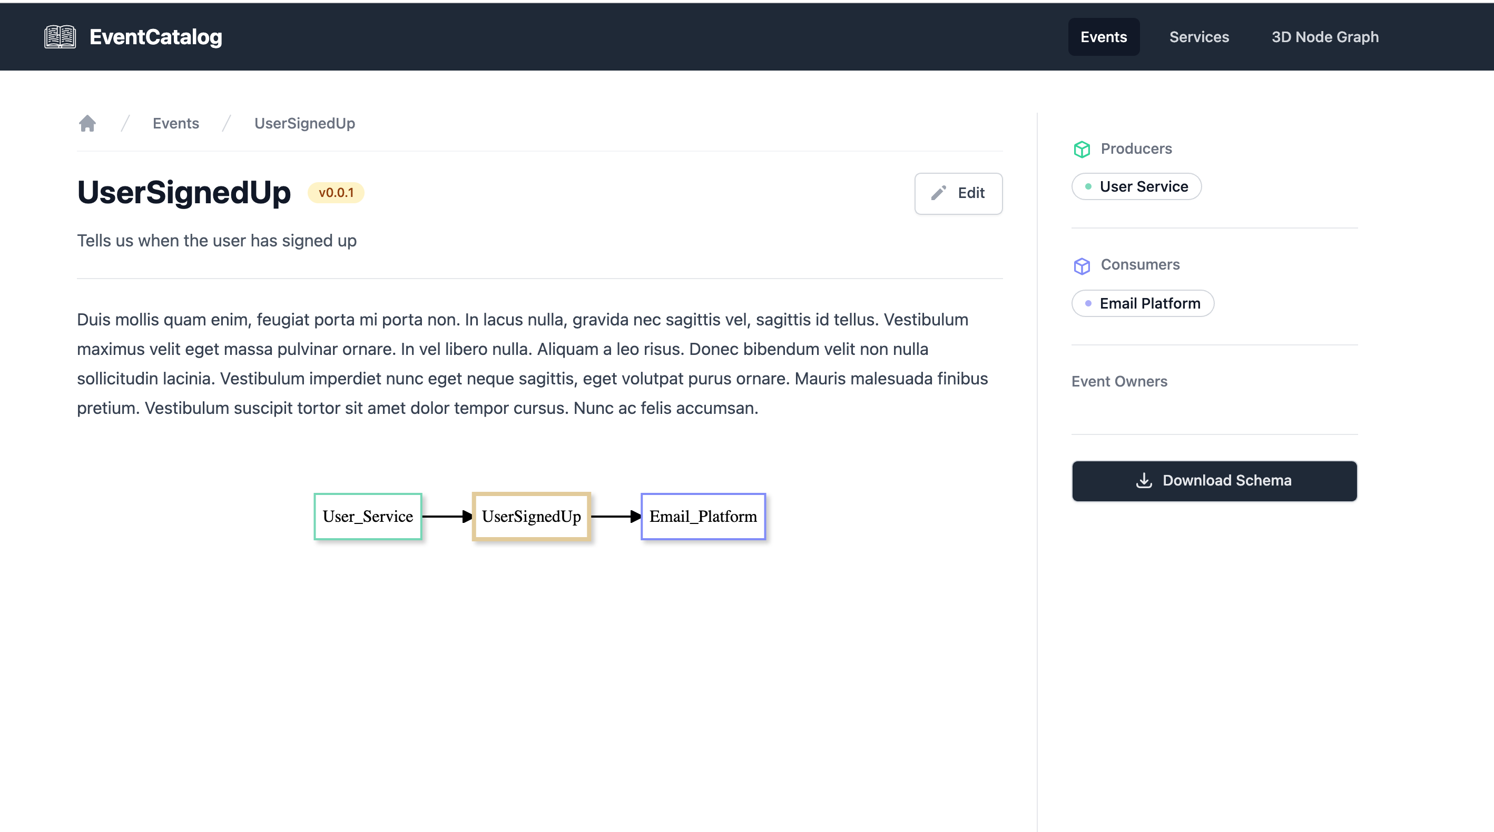
Task: Click the download icon on schema button
Action: (1146, 481)
